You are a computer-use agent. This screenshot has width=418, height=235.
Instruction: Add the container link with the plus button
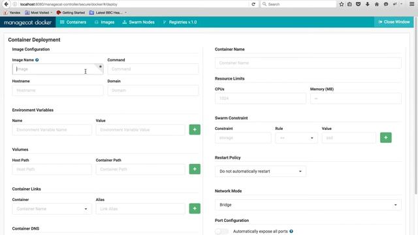[x=195, y=209]
